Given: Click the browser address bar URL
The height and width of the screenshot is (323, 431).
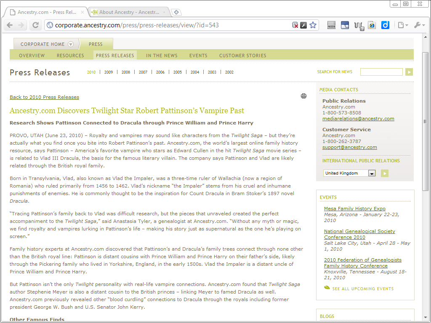Looking at the screenshot, I should 137,25.
